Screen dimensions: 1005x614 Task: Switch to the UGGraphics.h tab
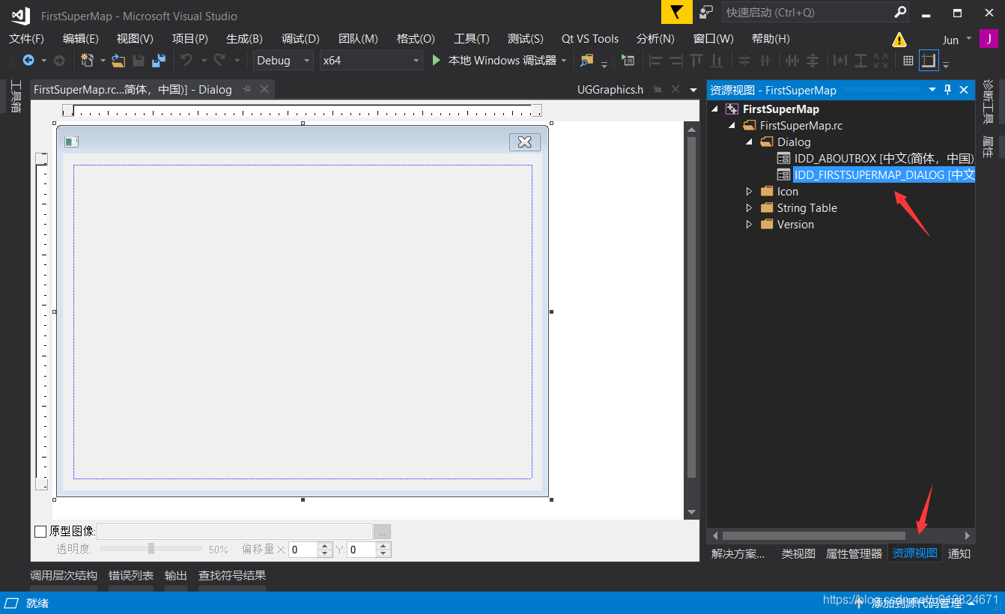pyautogui.click(x=610, y=89)
